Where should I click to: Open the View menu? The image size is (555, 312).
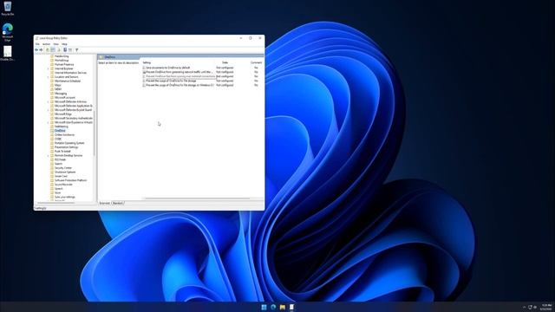pos(55,44)
